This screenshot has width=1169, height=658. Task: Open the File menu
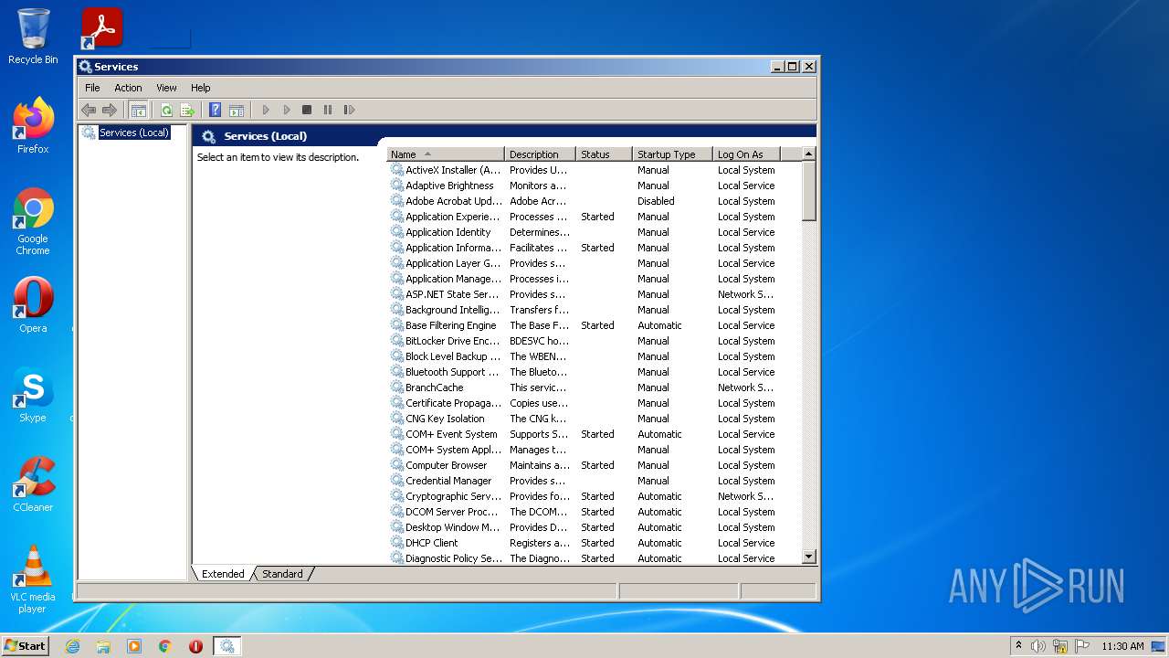92,88
